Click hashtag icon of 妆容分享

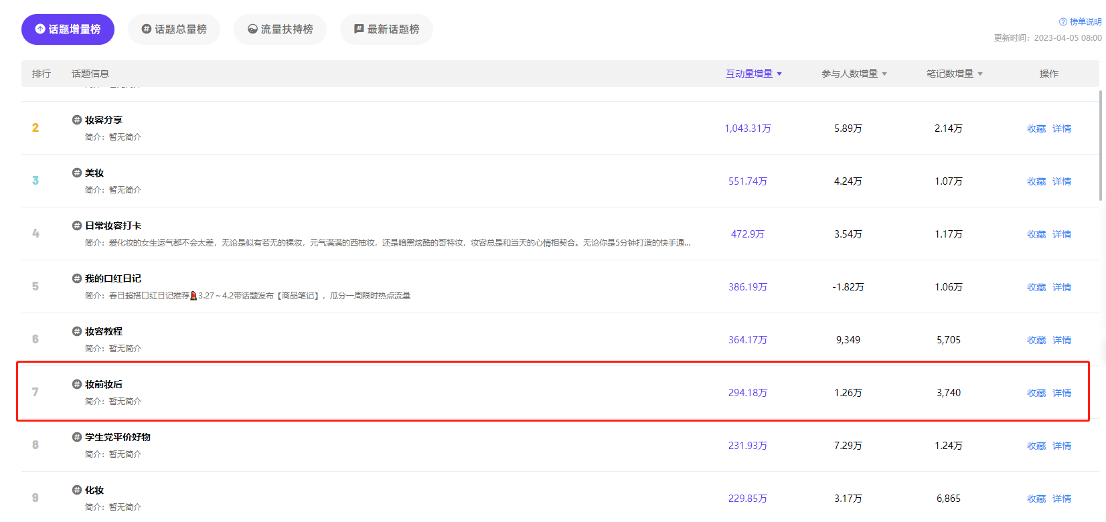click(77, 120)
